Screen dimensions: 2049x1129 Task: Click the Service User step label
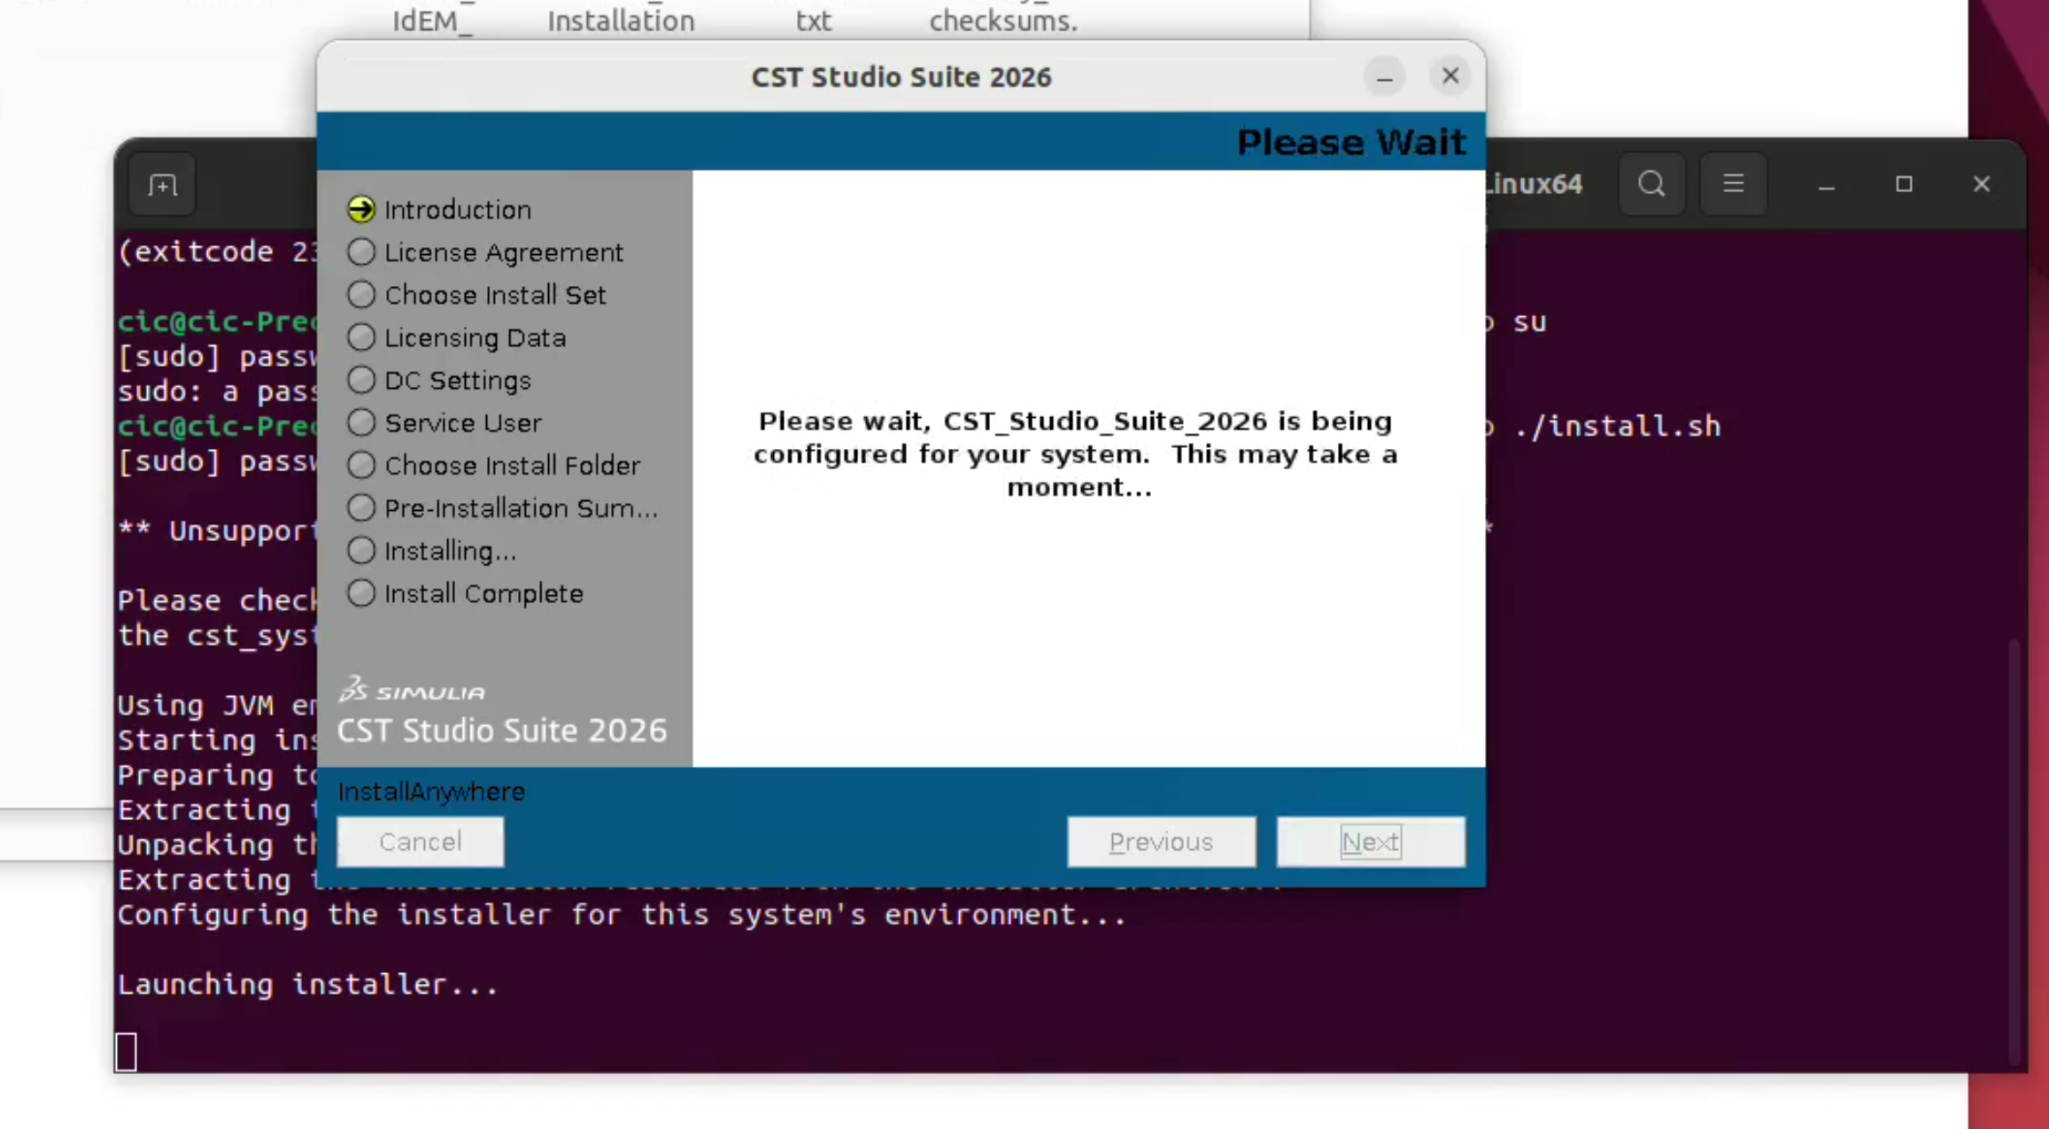pyautogui.click(x=463, y=422)
